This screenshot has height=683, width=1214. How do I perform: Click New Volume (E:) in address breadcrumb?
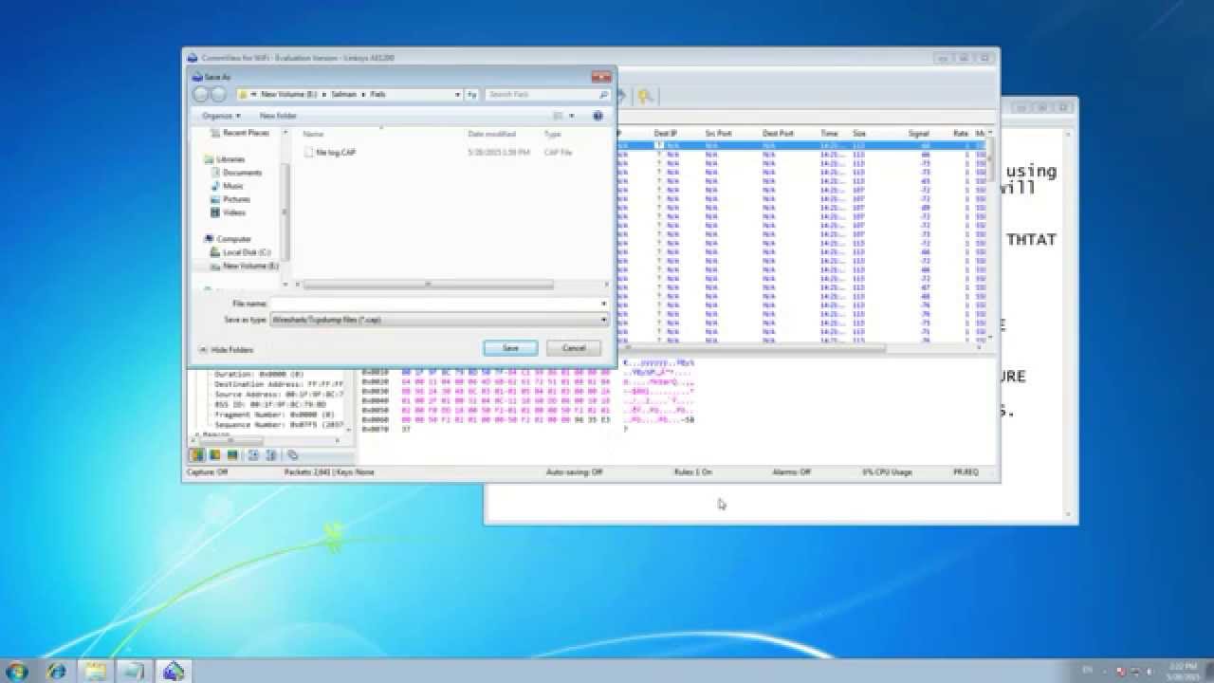tap(289, 94)
